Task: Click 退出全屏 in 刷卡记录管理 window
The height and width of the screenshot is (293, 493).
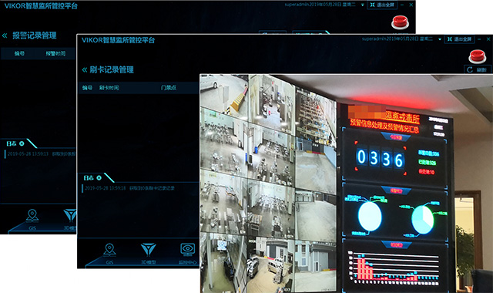Action: click(459, 39)
